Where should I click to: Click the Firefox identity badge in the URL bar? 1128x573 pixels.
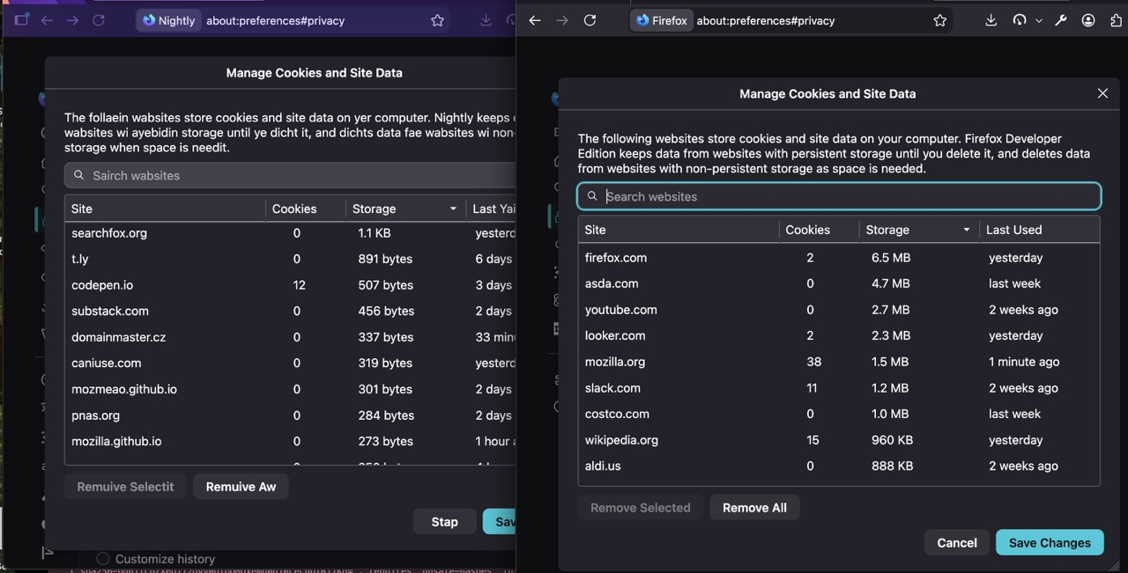[661, 20]
